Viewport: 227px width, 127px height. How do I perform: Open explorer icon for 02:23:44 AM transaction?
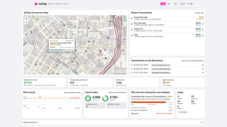click(x=203, y=69)
